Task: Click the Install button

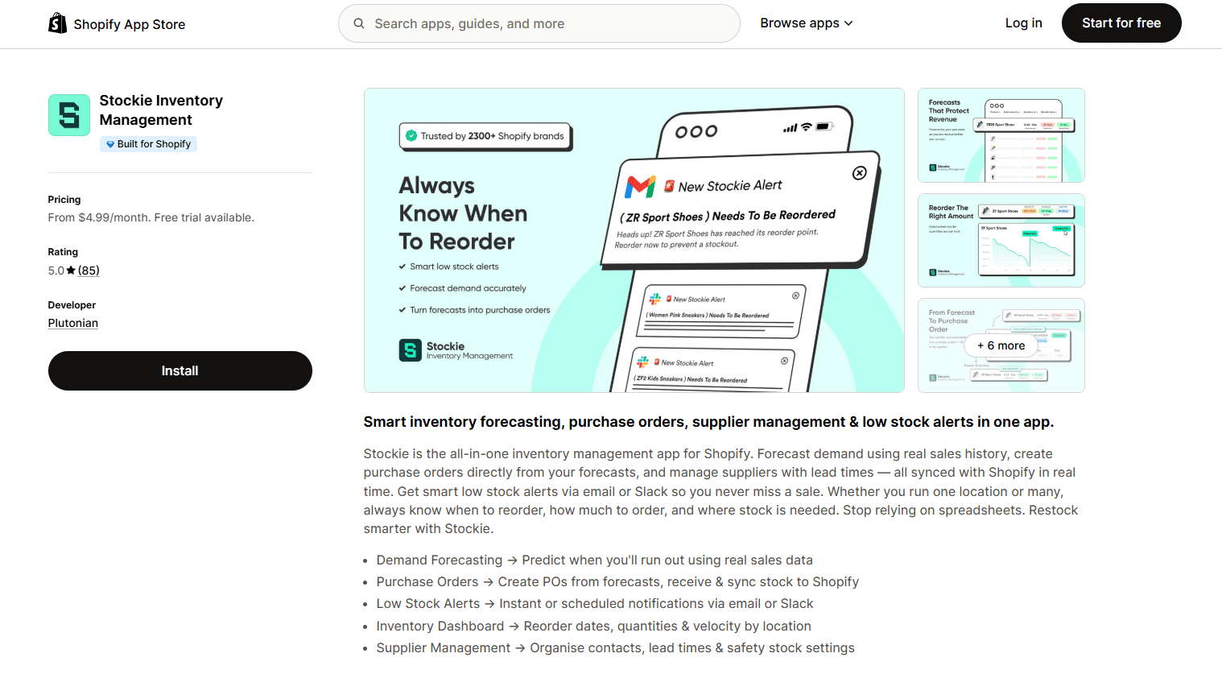Action: click(x=180, y=370)
